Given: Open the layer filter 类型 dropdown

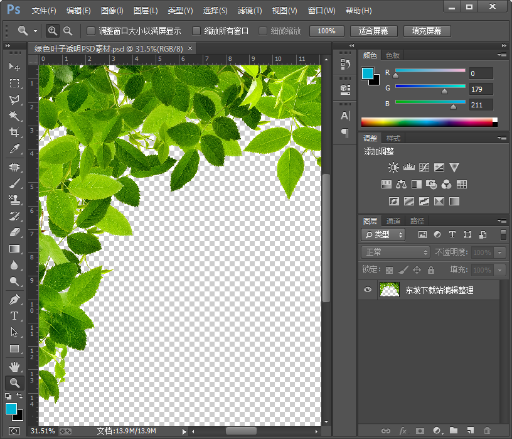Looking at the screenshot, I should click(x=383, y=234).
